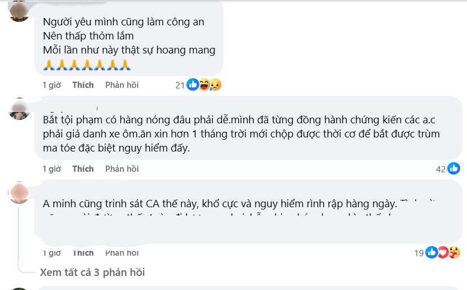The height and width of the screenshot is (290, 467).
Task: Click Phản hồi under 'Bắt tội phạm' comment
Action: [122, 168]
